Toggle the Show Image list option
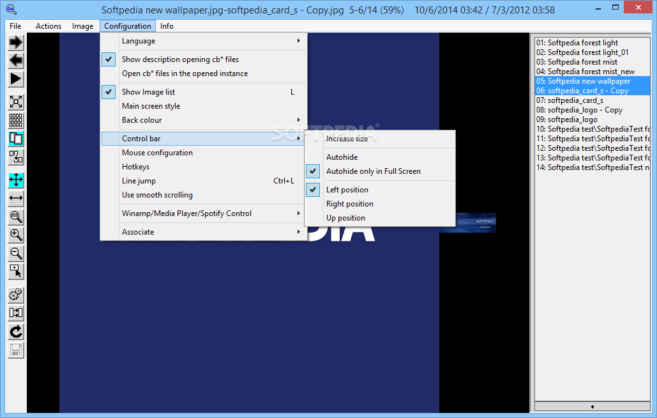657x418 pixels. click(x=204, y=92)
